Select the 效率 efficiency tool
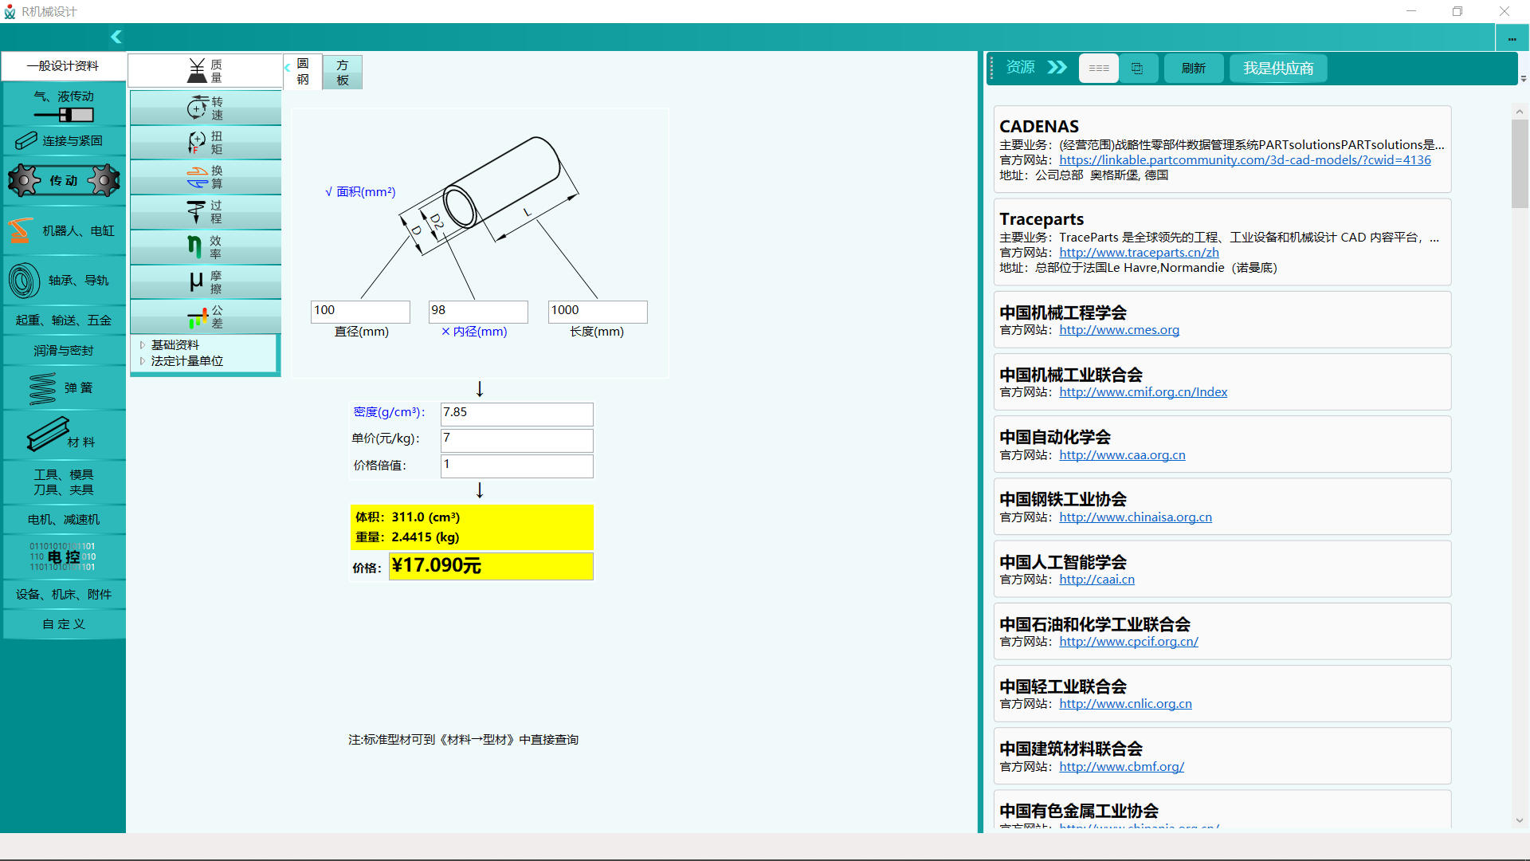The image size is (1530, 861). point(206,247)
